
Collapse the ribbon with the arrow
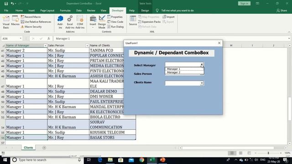(x=289, y=32)
